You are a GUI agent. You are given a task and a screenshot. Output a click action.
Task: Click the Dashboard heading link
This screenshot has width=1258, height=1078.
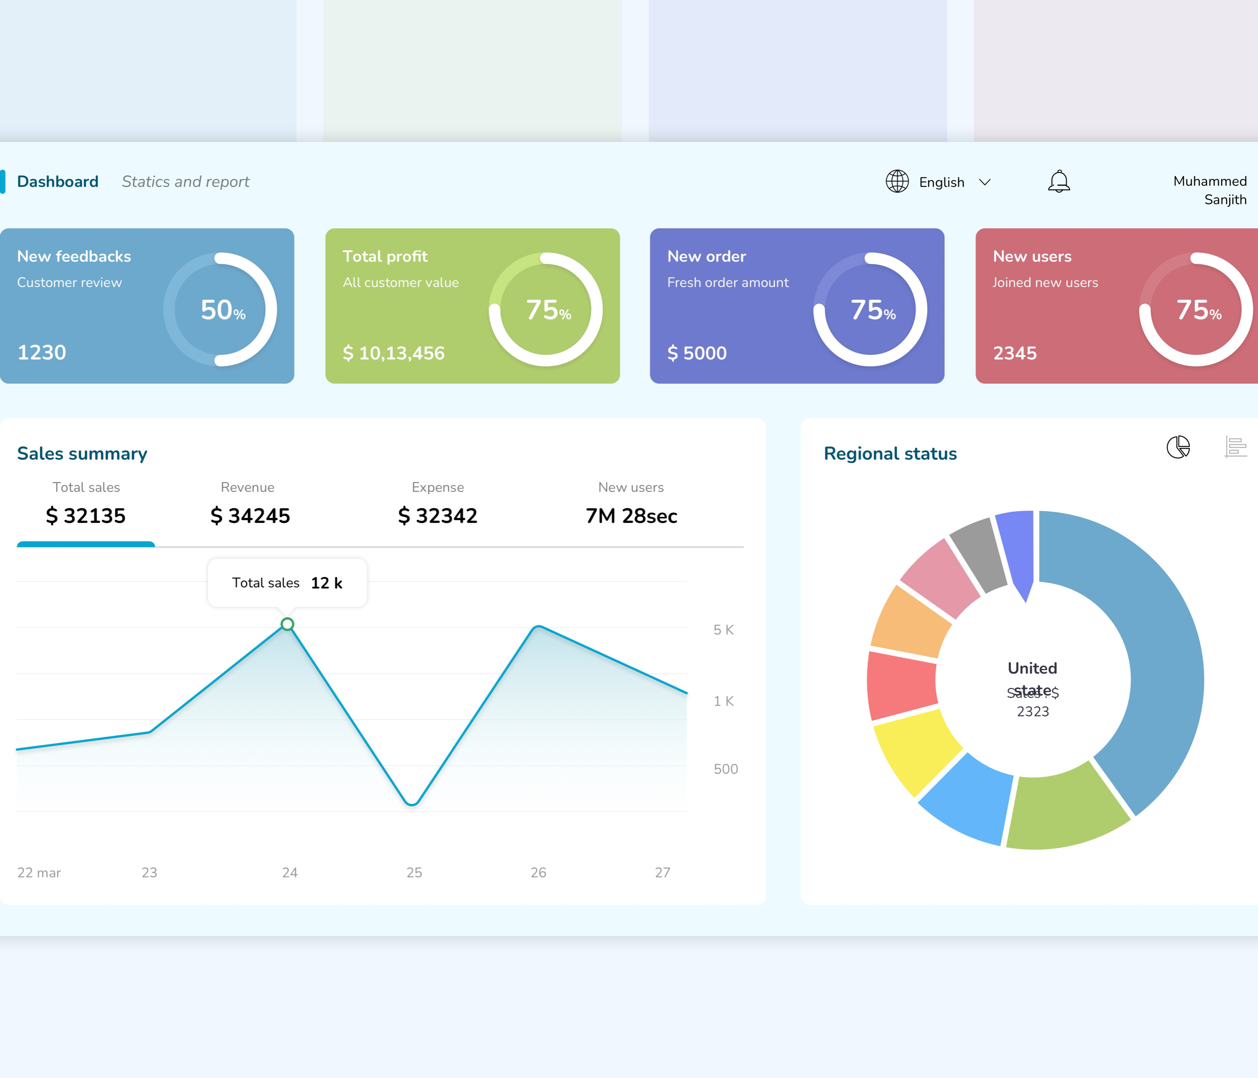tap(58, 181)
